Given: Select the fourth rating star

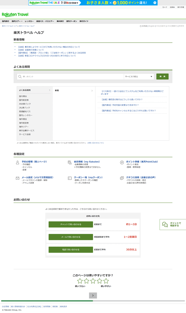Looking at the screenshot, I should coord(100,281).
